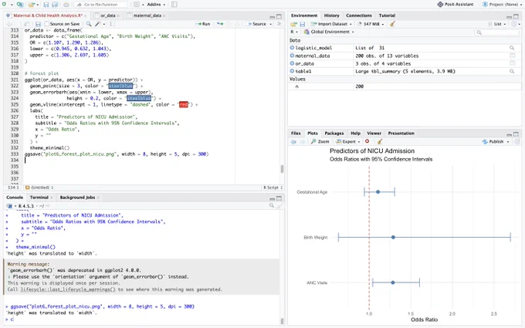The width and height of the screenshot is (525, 328).
Task: Open the Packages tab
Action: [x=334, y=134]
